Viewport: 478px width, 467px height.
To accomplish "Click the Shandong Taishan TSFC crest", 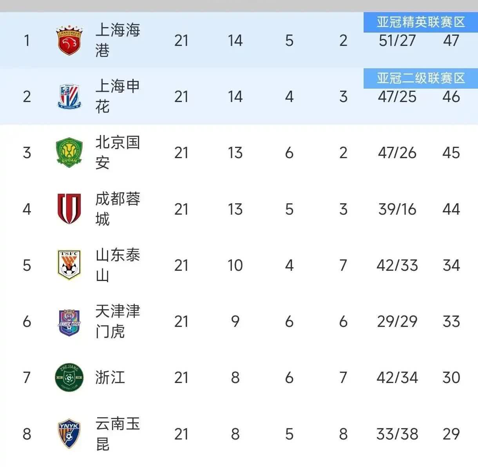I will coord(69,265).
